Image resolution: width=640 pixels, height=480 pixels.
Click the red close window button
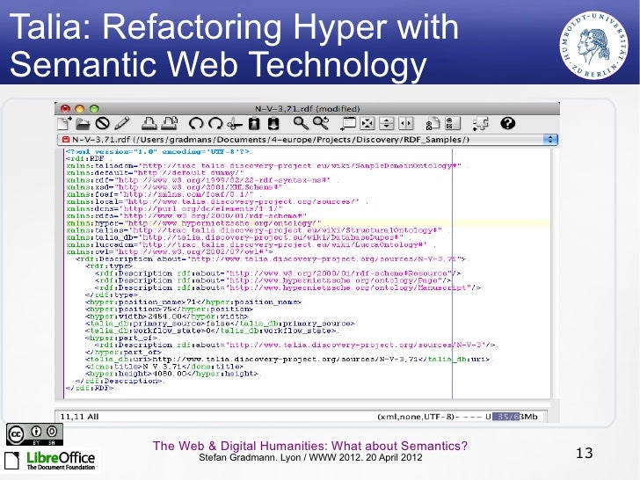click(x=65, y=109)
